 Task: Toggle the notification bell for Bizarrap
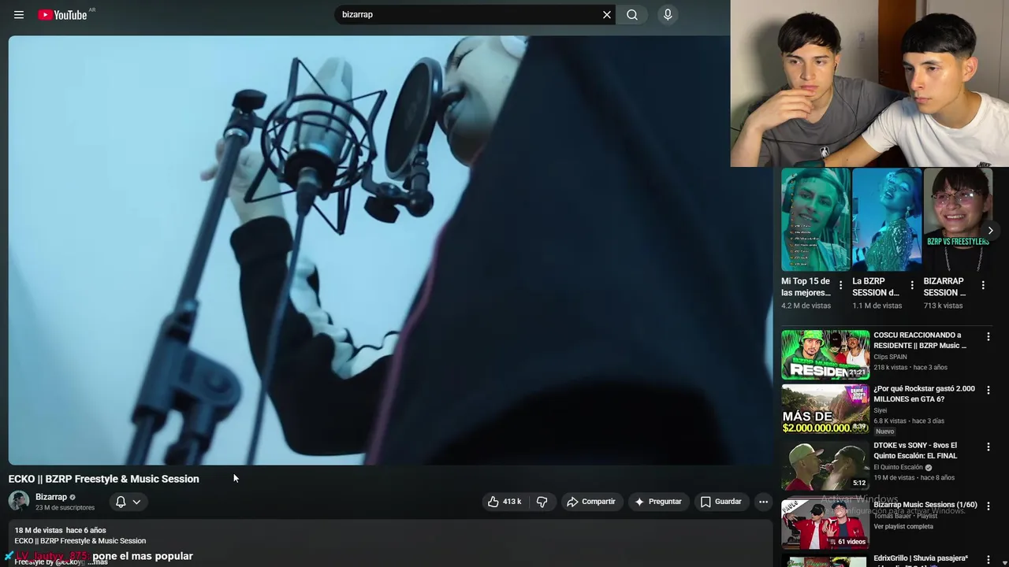coord(121,502)
